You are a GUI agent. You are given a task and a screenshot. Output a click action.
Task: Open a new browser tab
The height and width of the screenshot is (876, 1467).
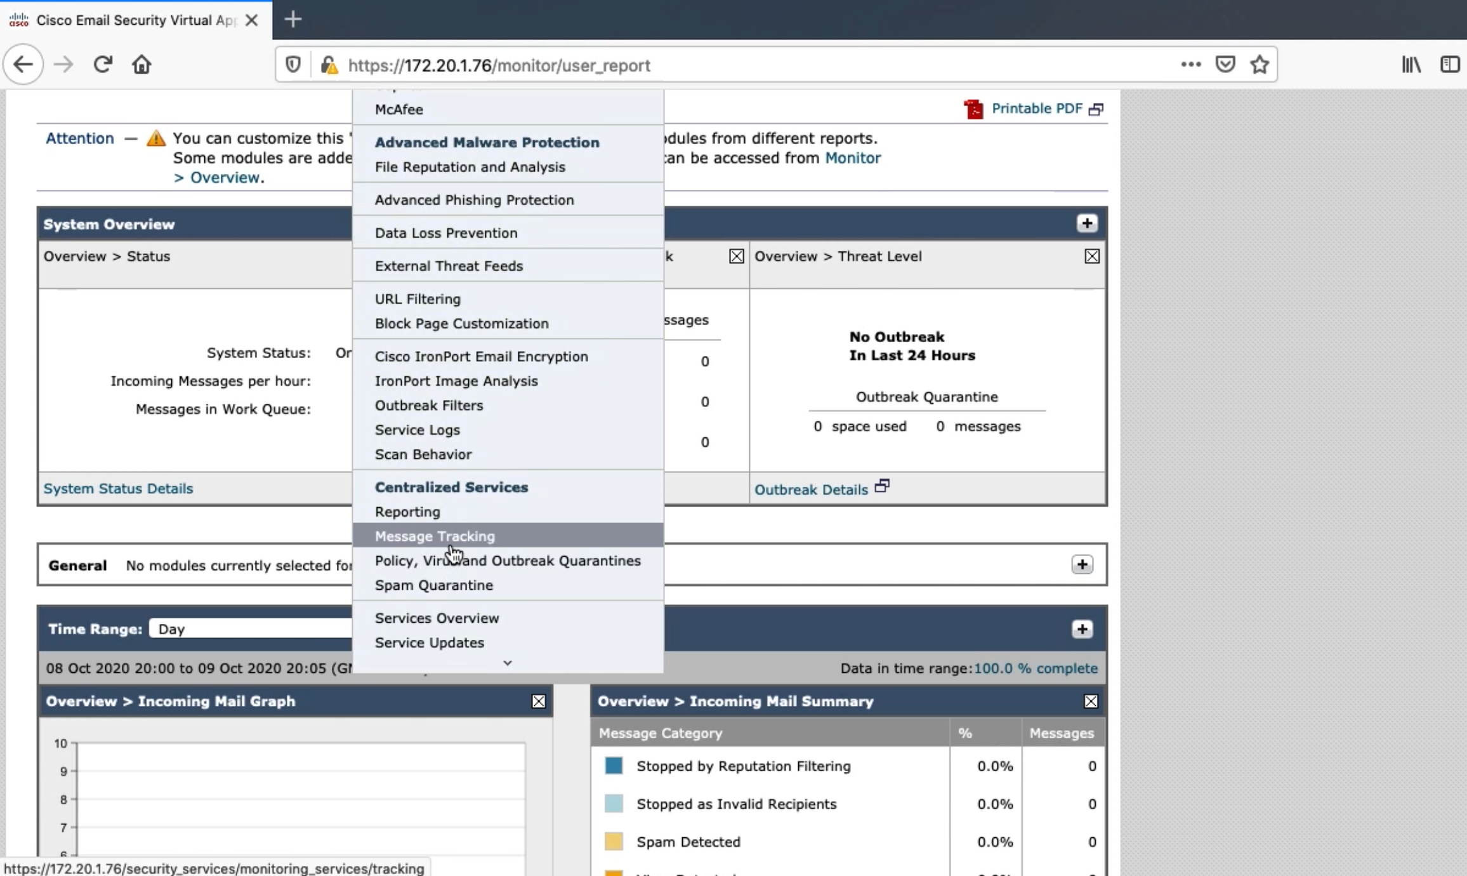[x=293, y=20]
